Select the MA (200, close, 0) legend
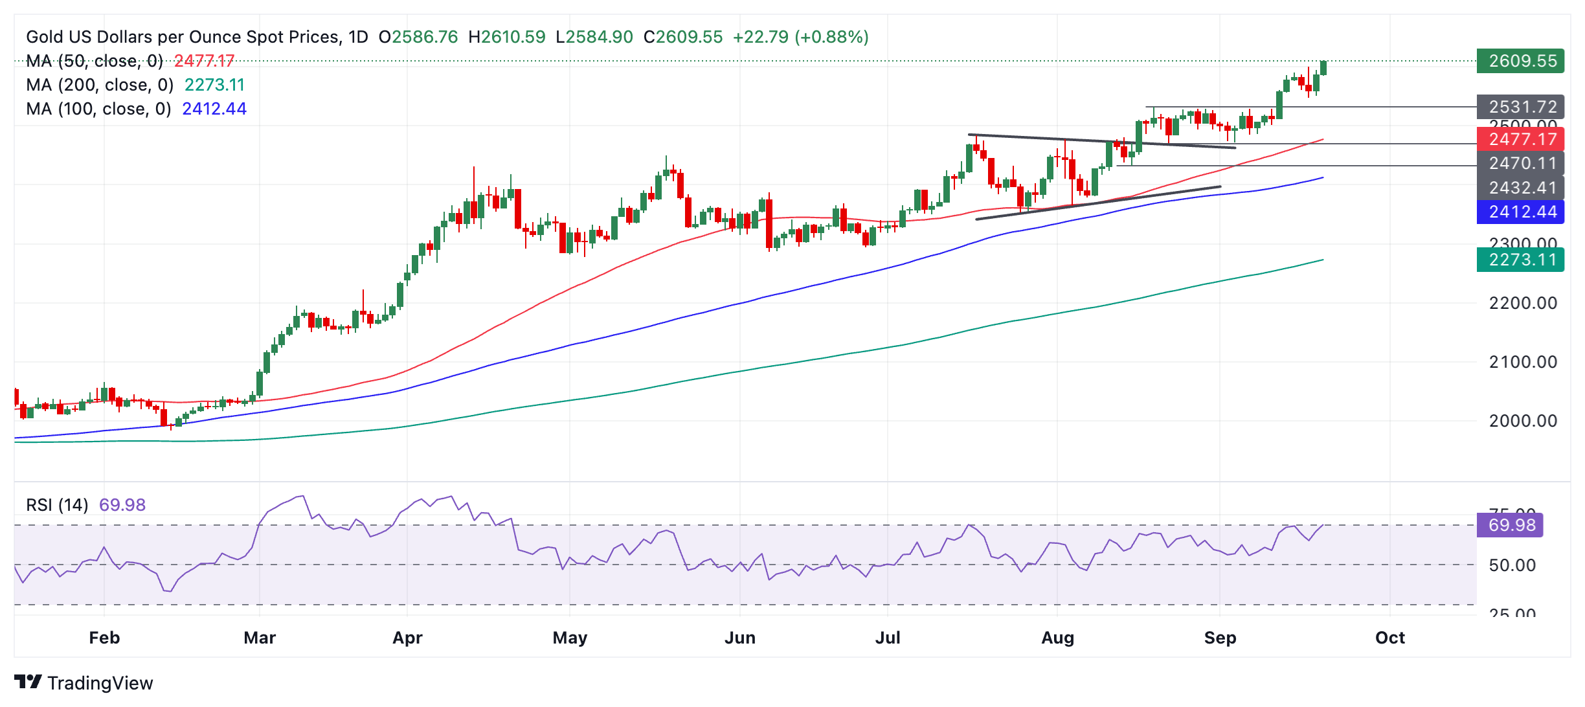Viewport: 1585px width, 707px height. (x=100, y=85)
